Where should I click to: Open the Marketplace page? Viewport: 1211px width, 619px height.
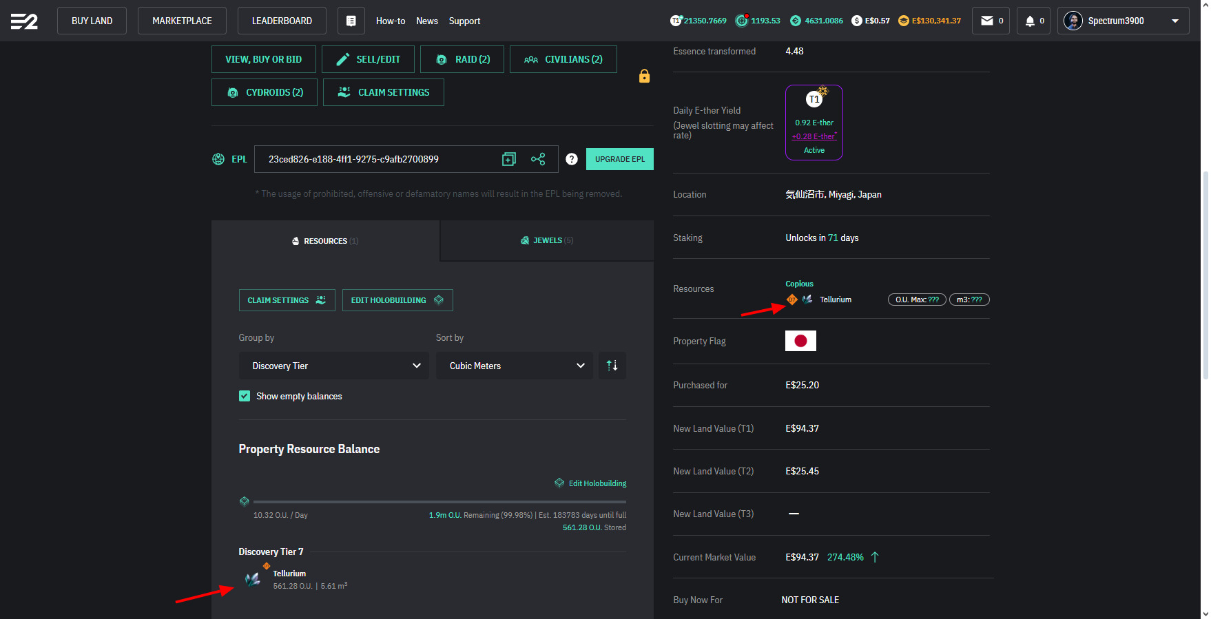click(182, 21)
